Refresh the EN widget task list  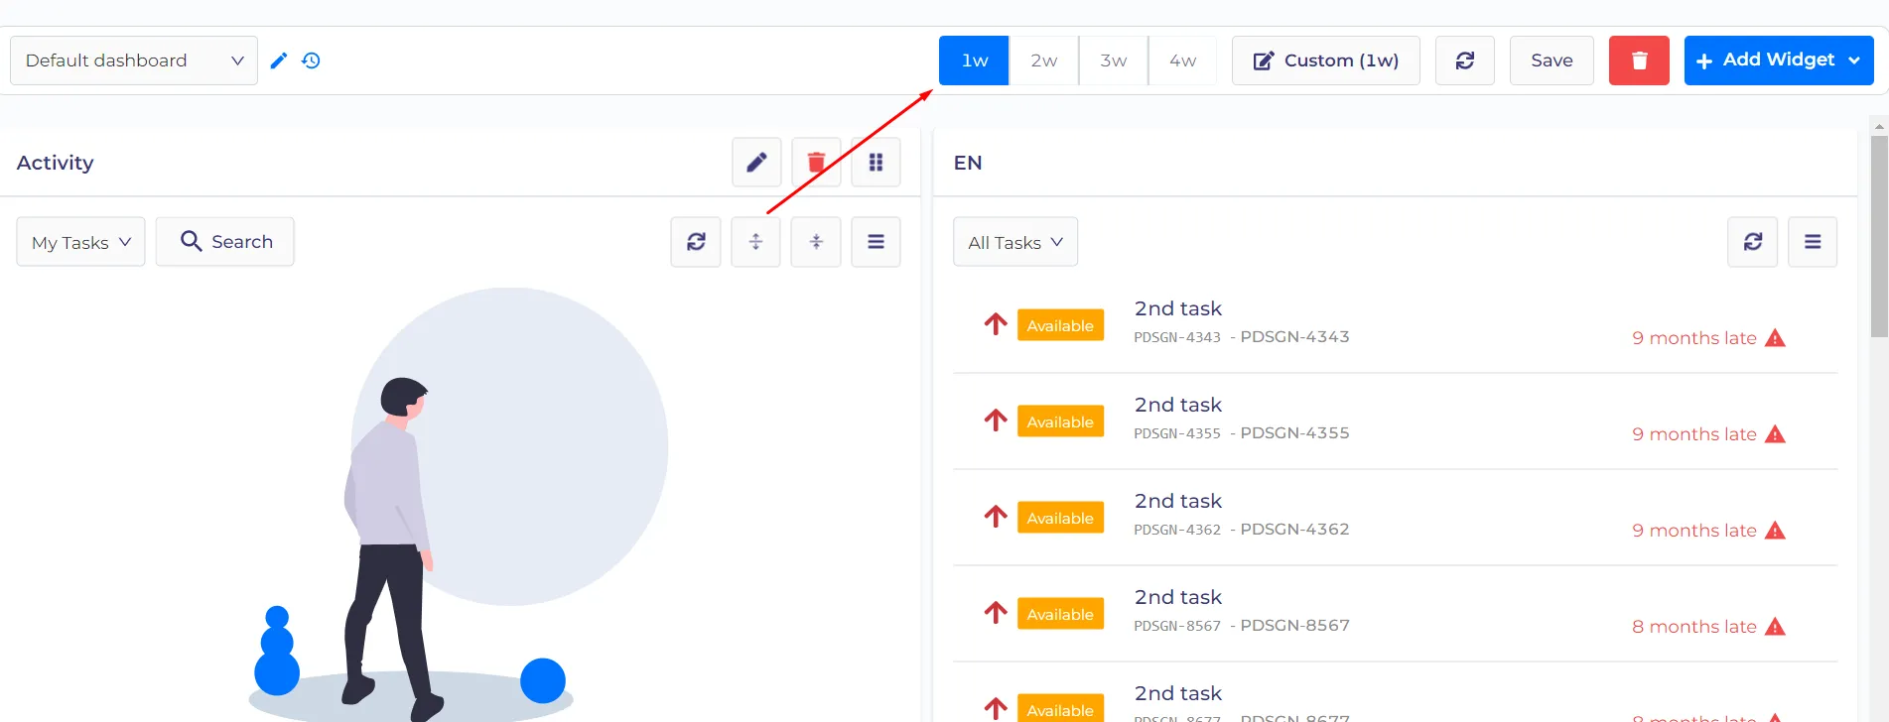pyautogui.click(x=1753, y=242)
